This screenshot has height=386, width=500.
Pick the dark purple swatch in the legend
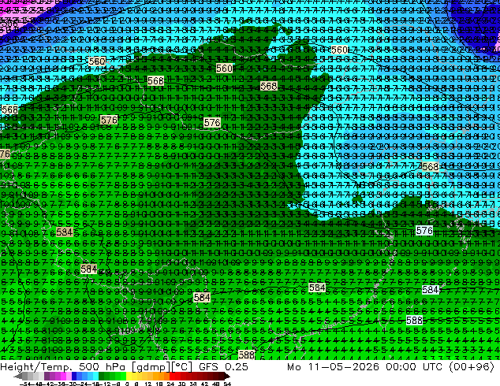[47, 377]
